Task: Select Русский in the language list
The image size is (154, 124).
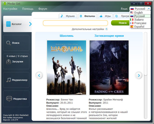Action: (140, 16)
